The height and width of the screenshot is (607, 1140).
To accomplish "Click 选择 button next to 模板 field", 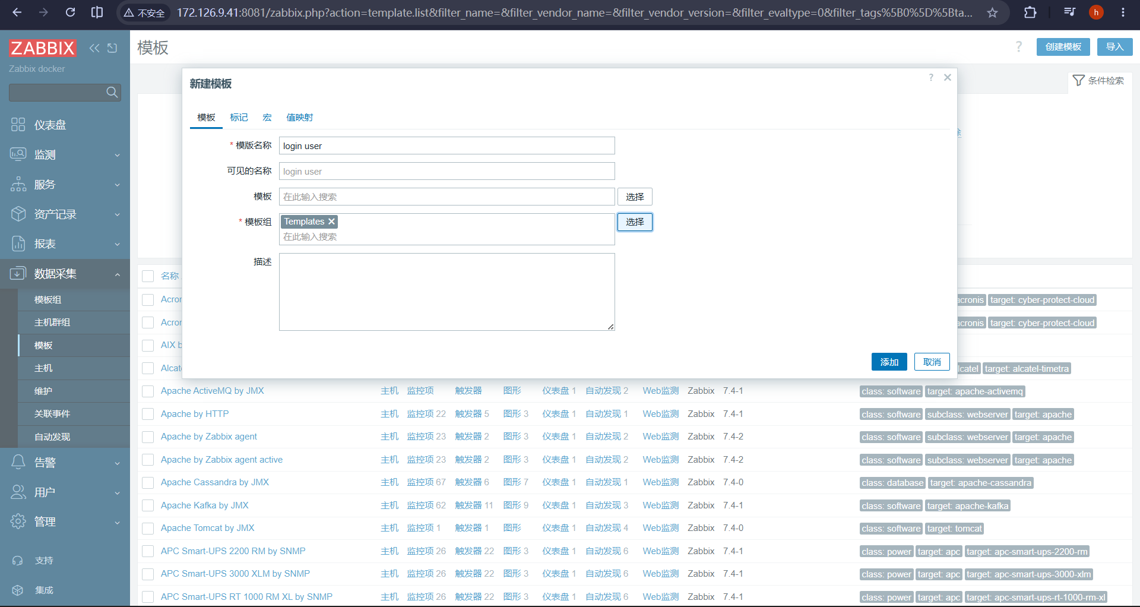I will [635, 197].
